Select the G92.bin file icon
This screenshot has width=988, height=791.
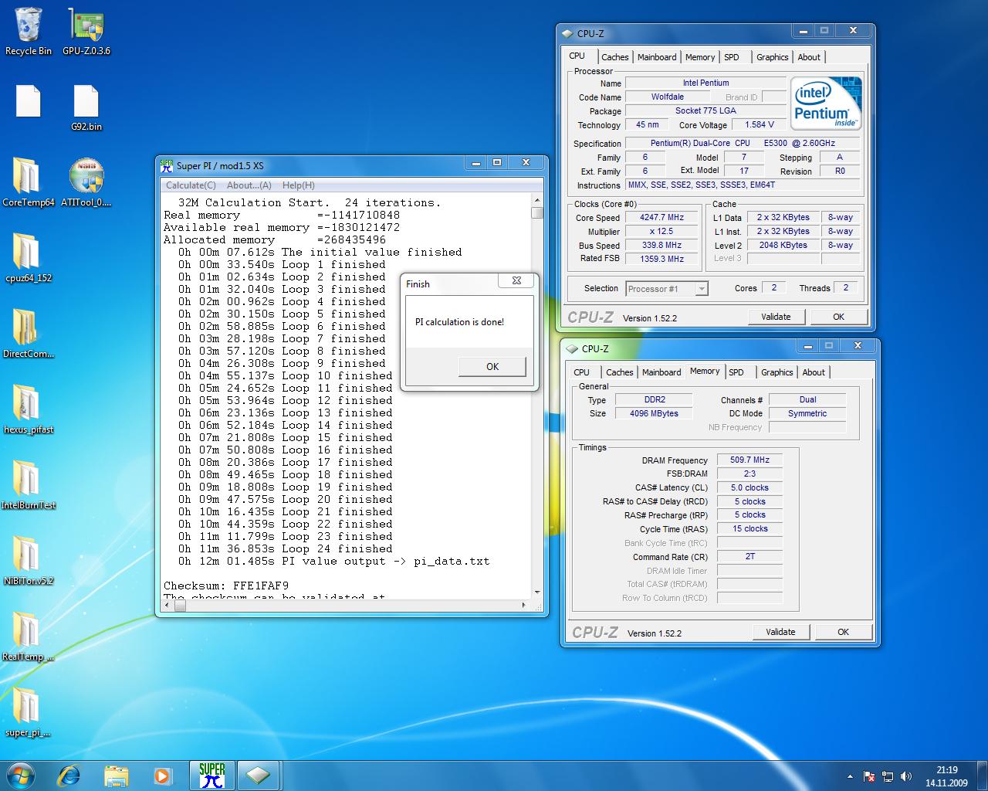[x=86, y=108]
